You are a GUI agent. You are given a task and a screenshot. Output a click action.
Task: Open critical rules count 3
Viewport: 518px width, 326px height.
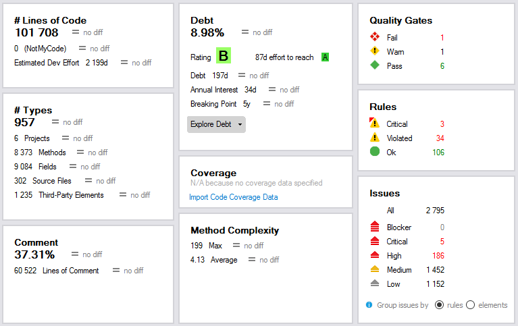[442, 124]
